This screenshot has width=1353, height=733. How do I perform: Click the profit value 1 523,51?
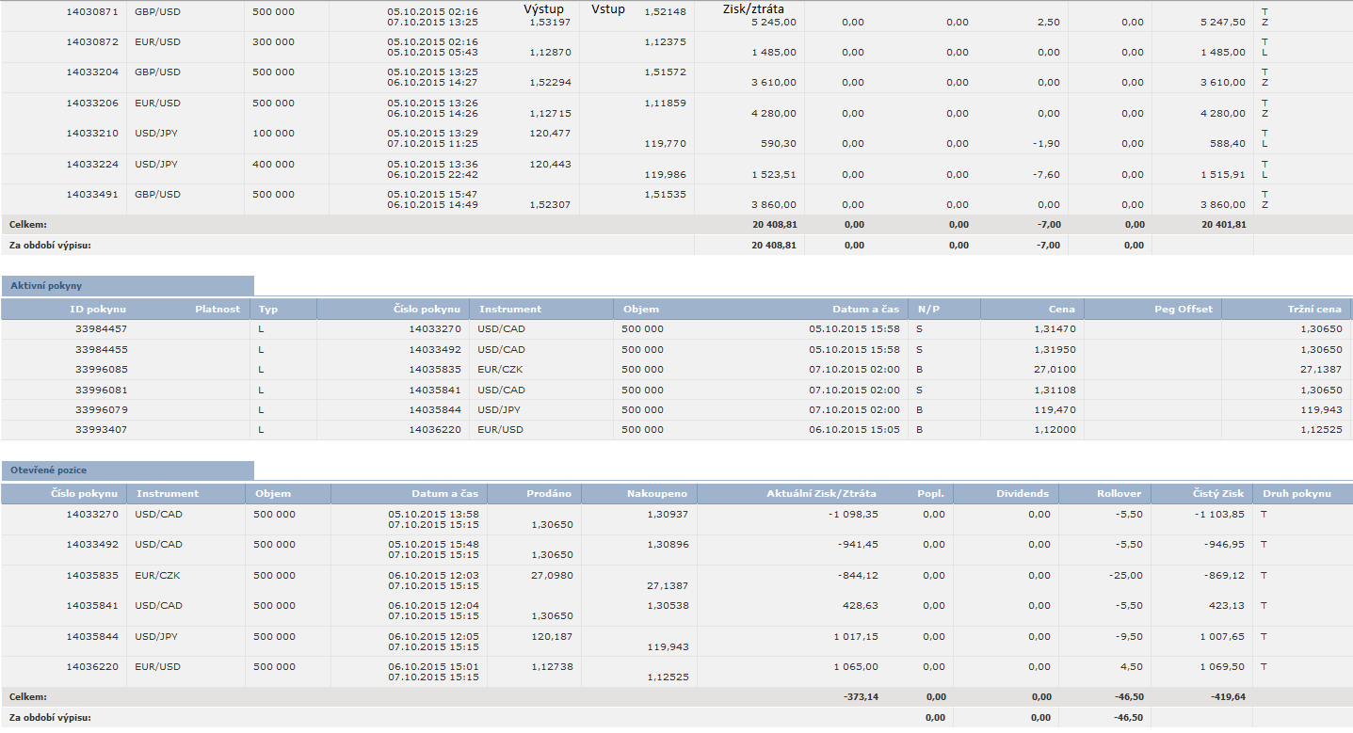point(774,174)
